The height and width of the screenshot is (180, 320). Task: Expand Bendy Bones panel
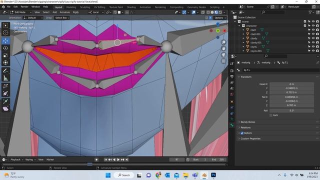[247, 122]
